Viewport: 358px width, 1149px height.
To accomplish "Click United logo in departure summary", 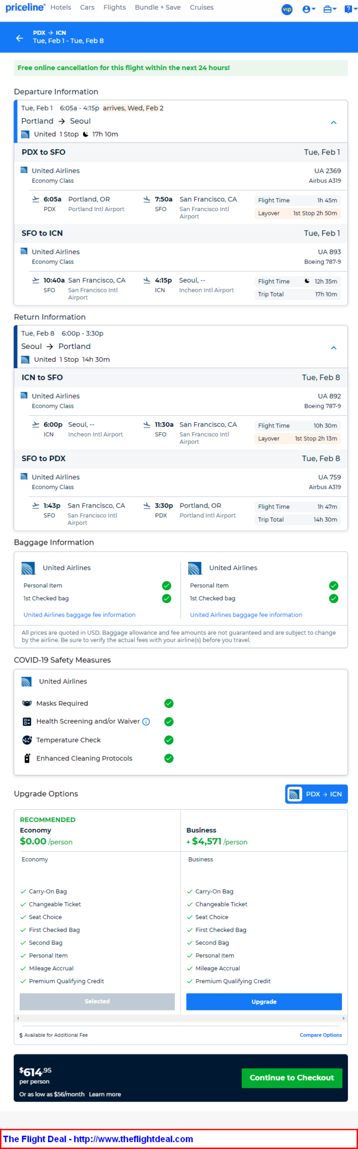I will pos(25,134).
